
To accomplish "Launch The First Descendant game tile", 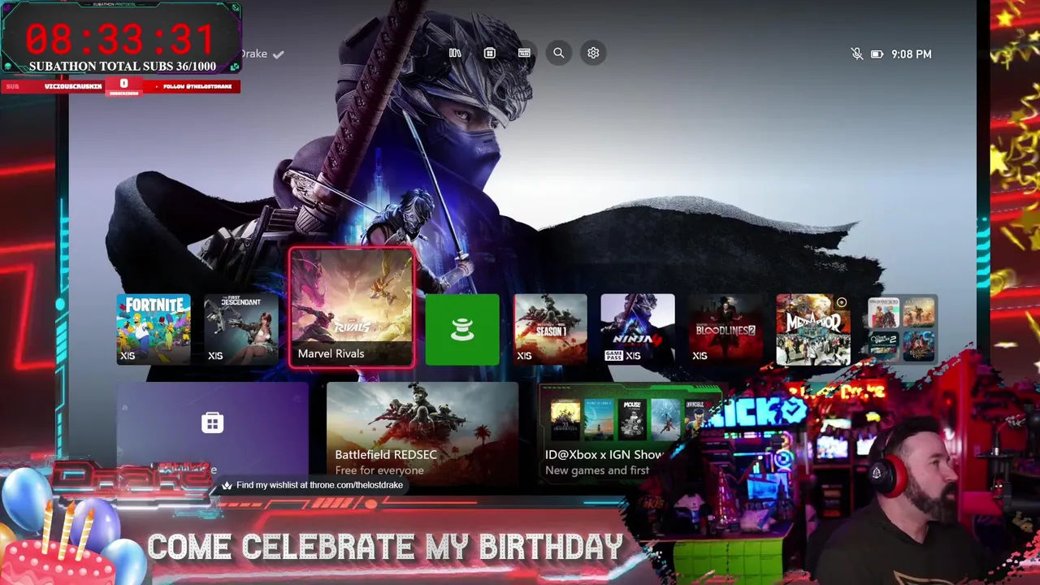I will (x=241, y=329).
